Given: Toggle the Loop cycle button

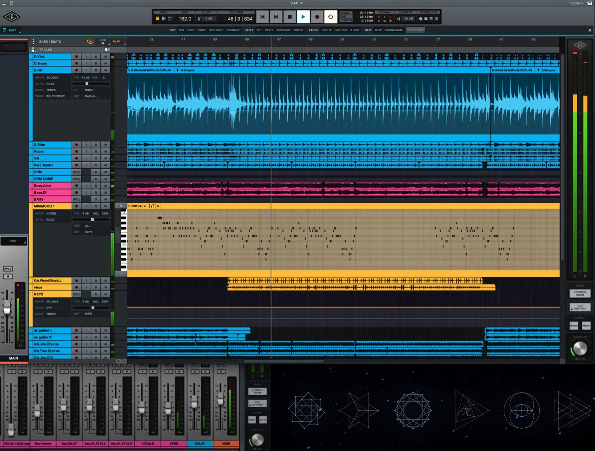Looking at the screenshot, I should tap(331, 17).
